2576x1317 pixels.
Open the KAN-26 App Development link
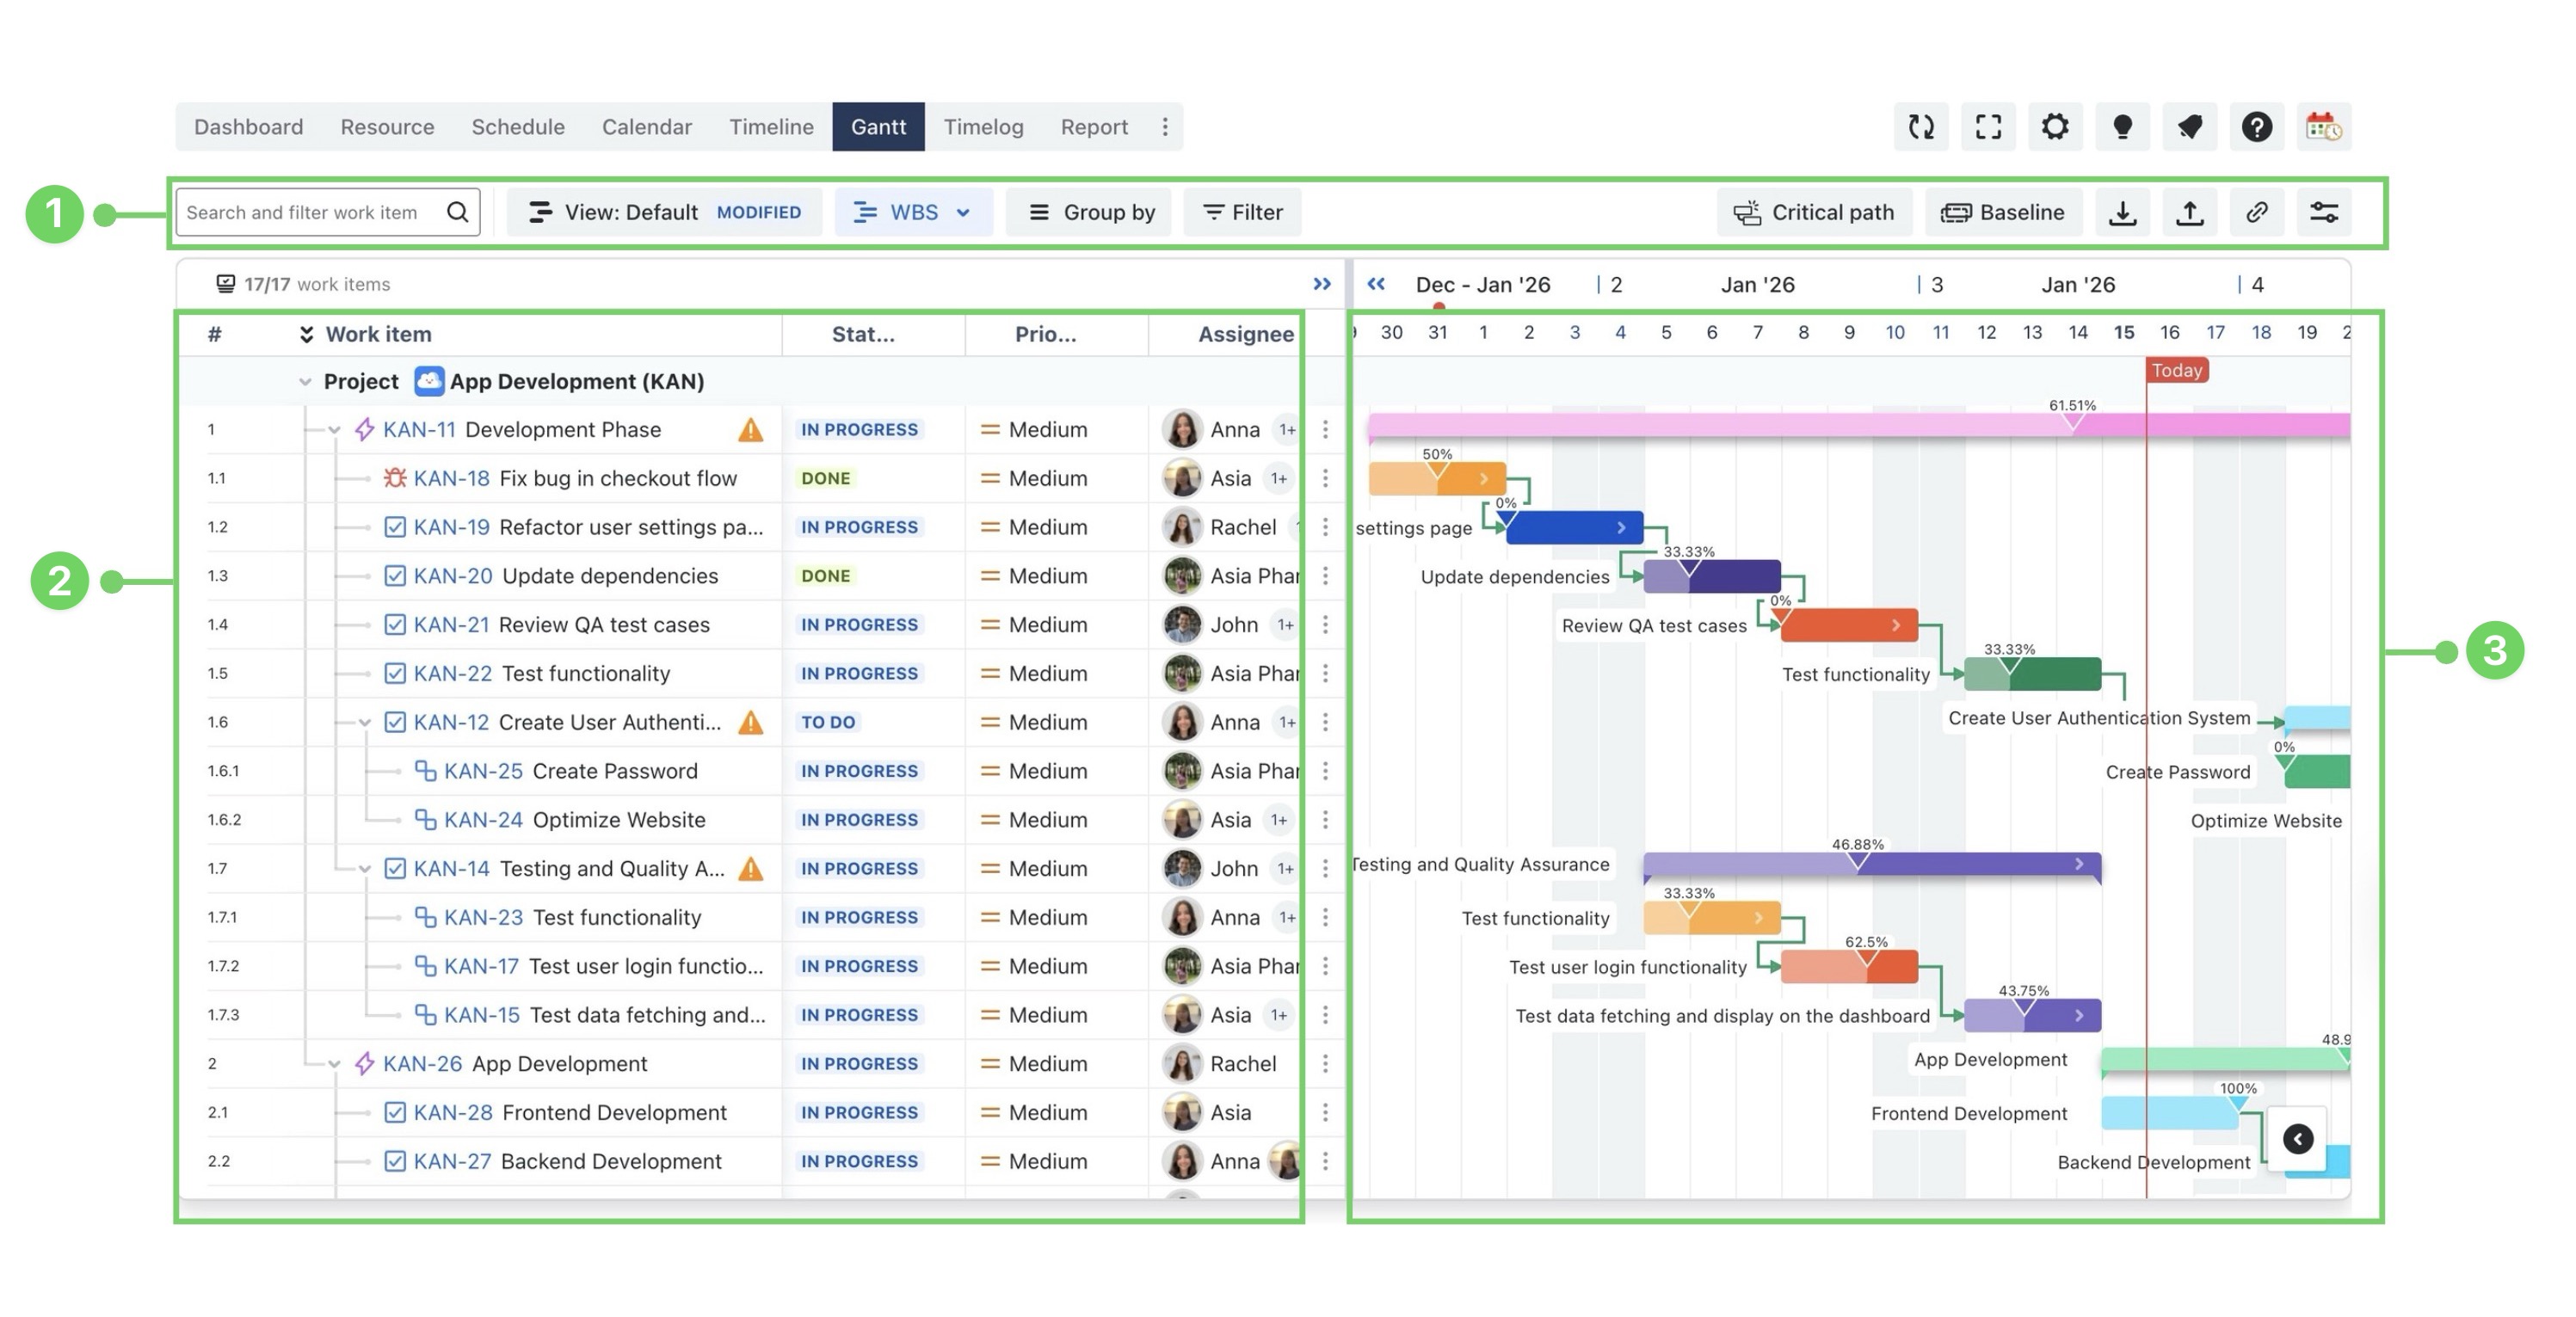pyautogui.click(x=422, y=1064)
